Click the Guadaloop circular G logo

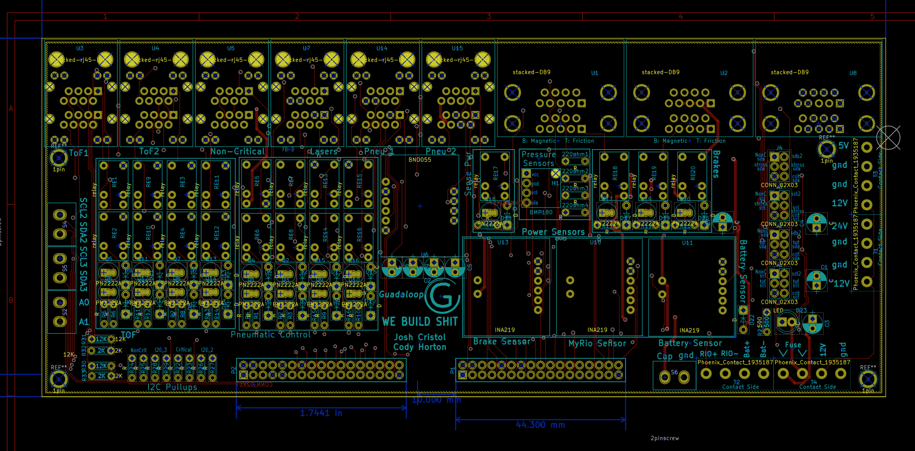point(442,297)
